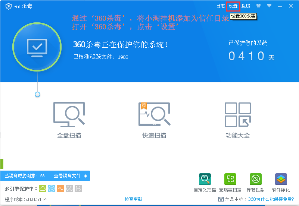Open 查看隔离文件 quarantine link

coord(67,176)
